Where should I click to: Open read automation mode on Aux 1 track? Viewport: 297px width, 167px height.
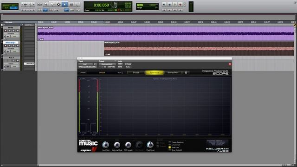[x=15, y=66]
